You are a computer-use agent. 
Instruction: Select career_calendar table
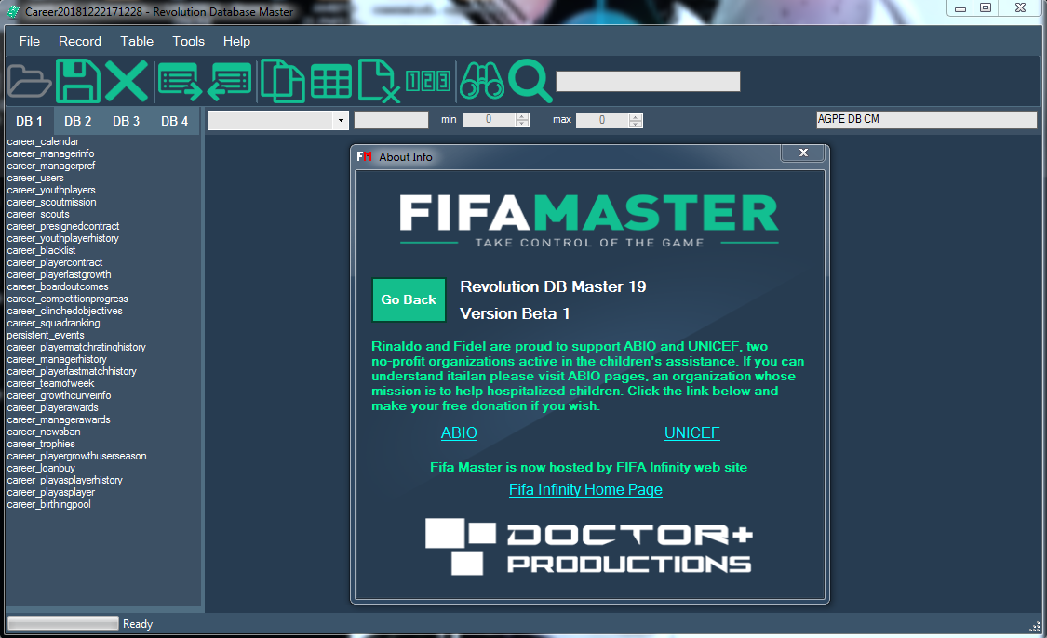43,141
